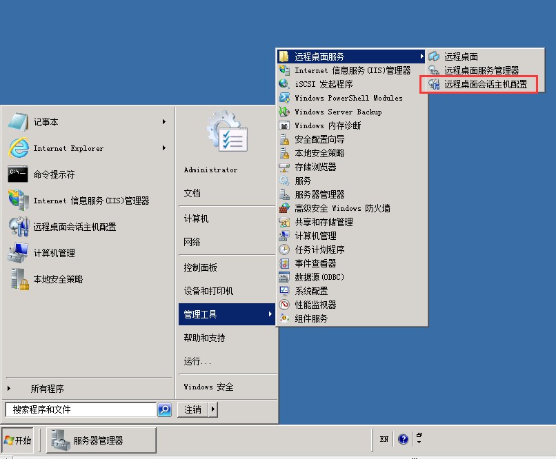Open shutdown options arrow beside Log off
Image resolution: width=556 pixels, height=459 pixels.
(x=213, y=410)
